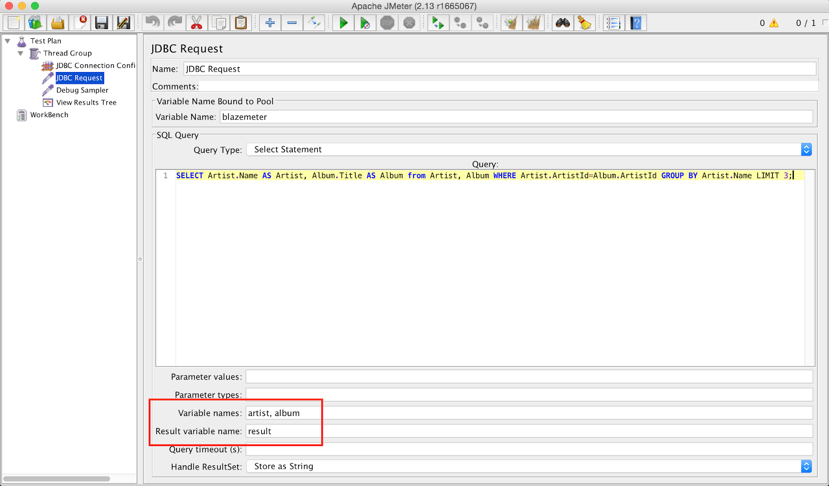Shut down all remote engines
829x486 pixels.
click(482, 23)
